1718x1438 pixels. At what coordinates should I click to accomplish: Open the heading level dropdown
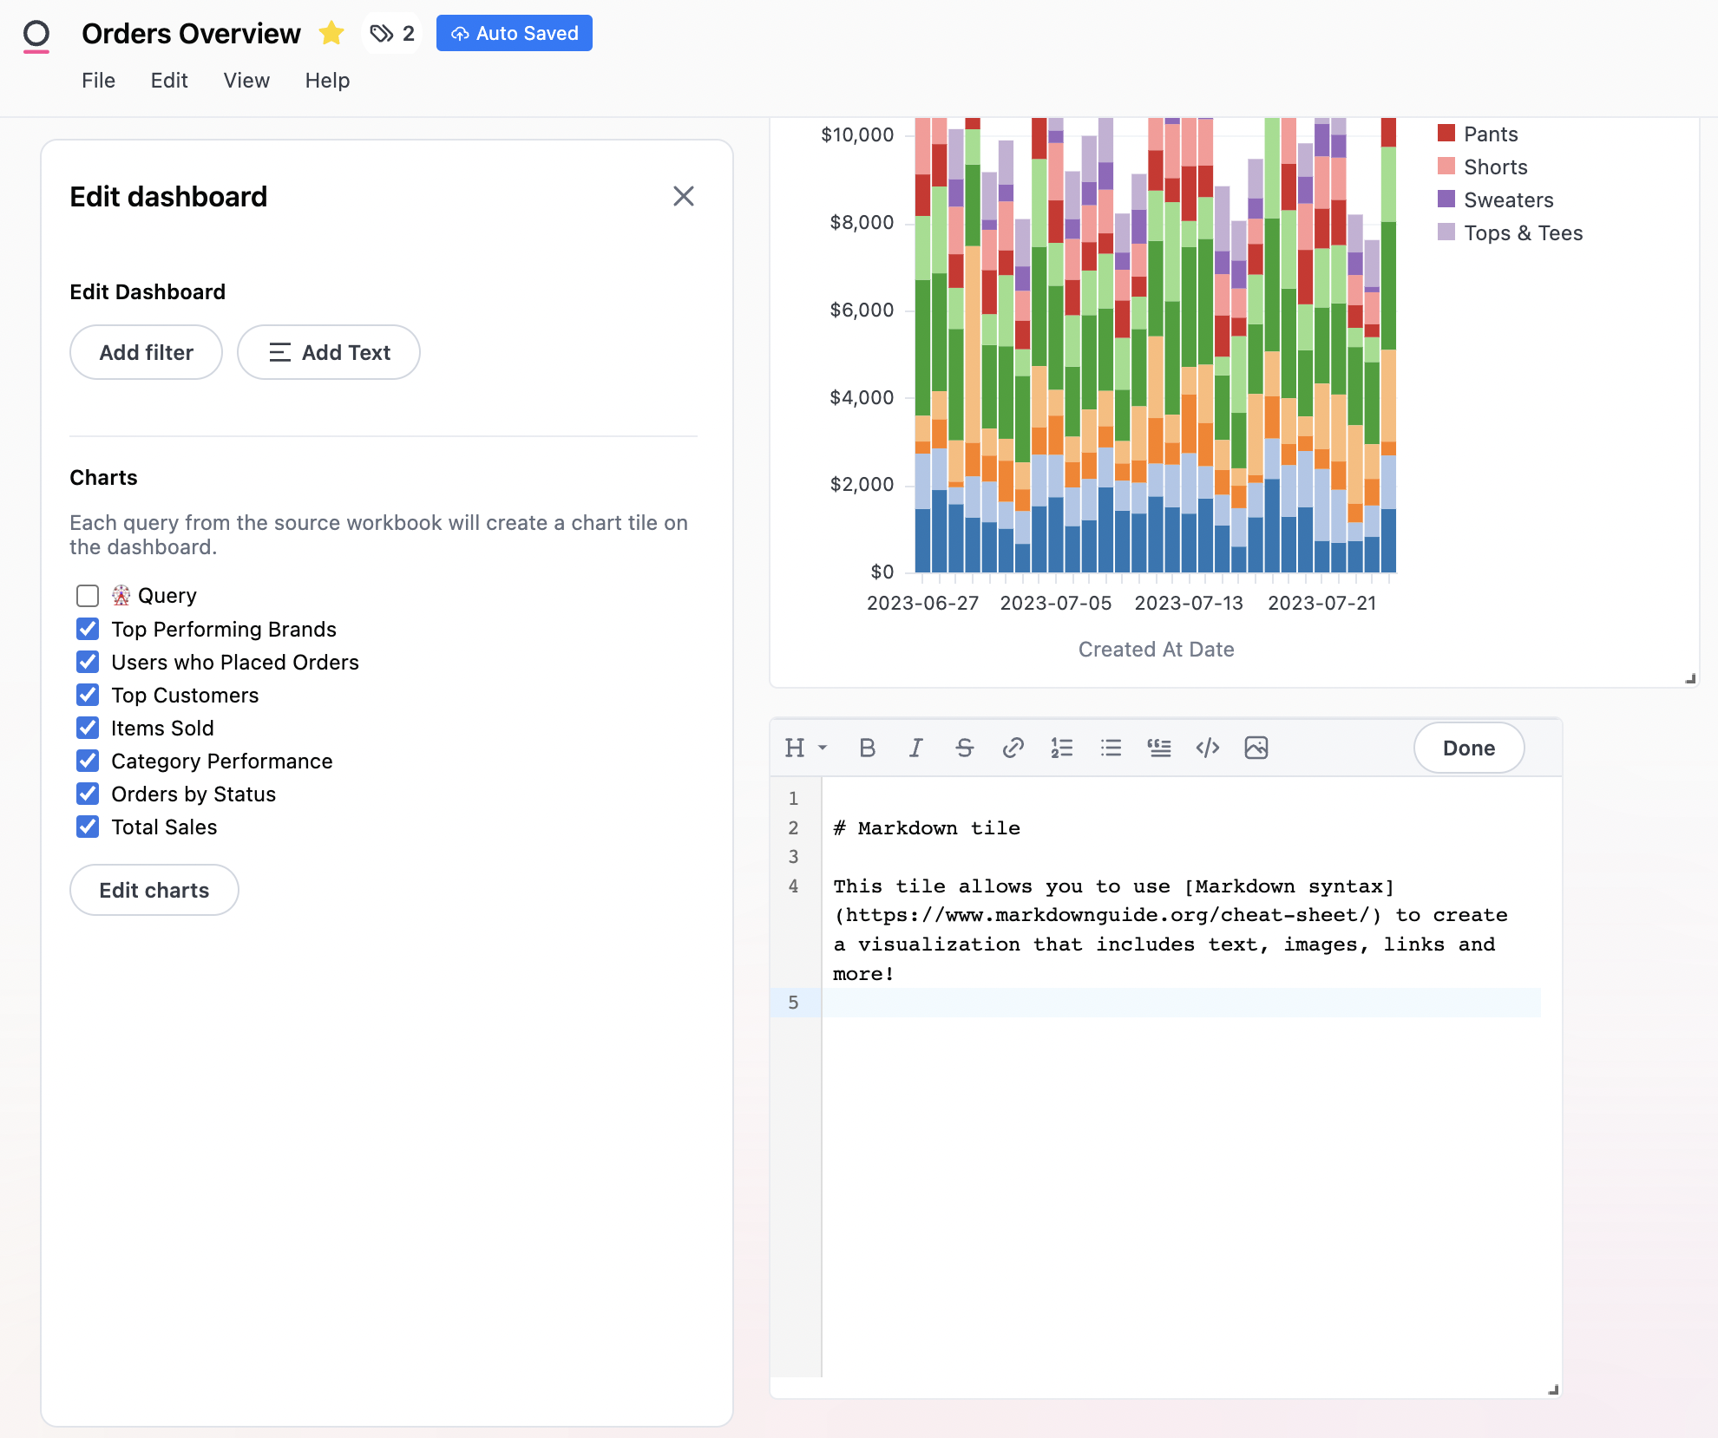tap(806, 748)
